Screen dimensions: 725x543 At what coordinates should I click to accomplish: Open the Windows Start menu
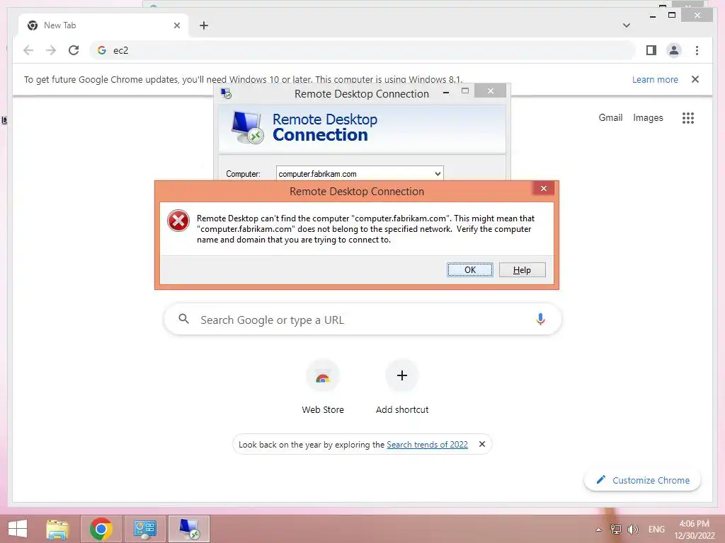pyautogui.click(x=18, y=529)
